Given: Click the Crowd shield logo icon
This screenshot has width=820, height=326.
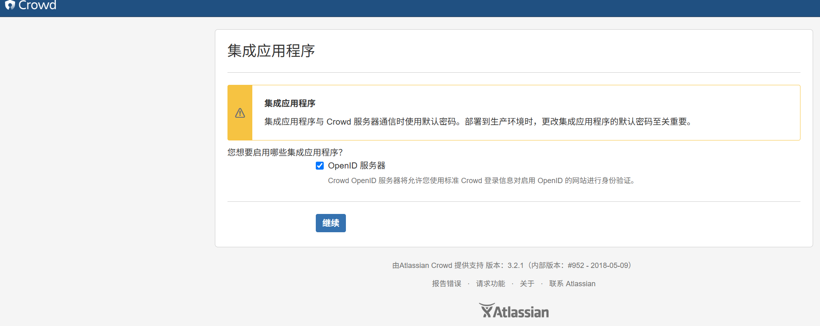Looking at the screenshot, I should (x=10, y=5).
